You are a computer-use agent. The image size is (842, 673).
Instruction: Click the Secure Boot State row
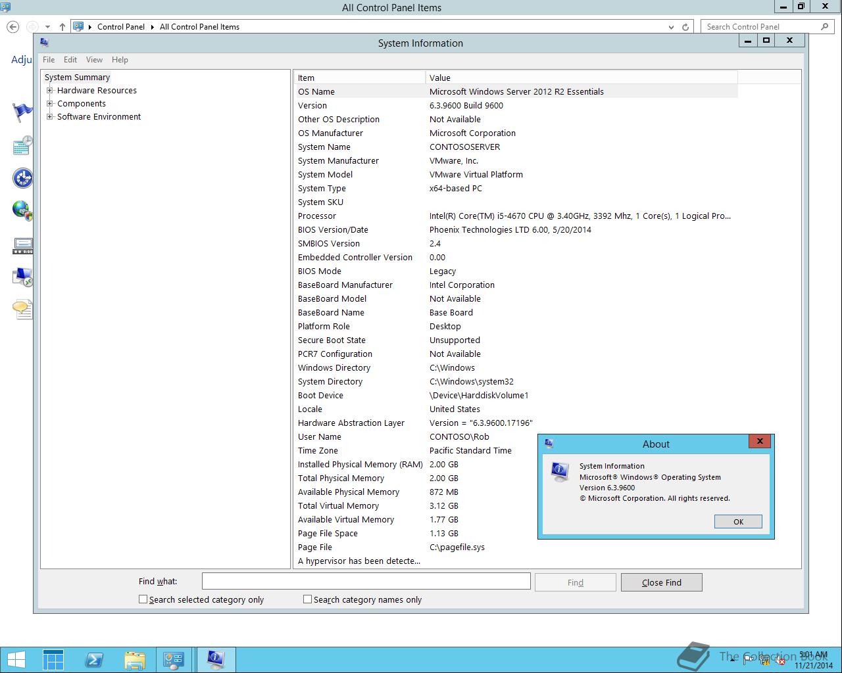516,340
